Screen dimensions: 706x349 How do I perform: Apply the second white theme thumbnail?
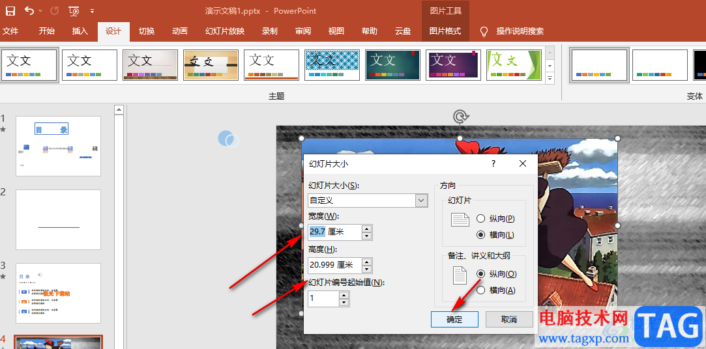89,65
